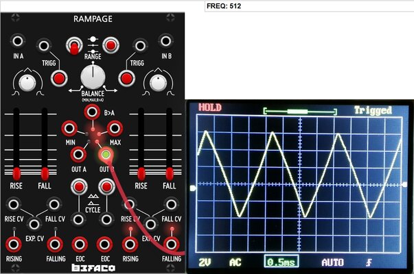
Task: Click the Trigged status on the oscilloscope
Action: click(373, 110)
